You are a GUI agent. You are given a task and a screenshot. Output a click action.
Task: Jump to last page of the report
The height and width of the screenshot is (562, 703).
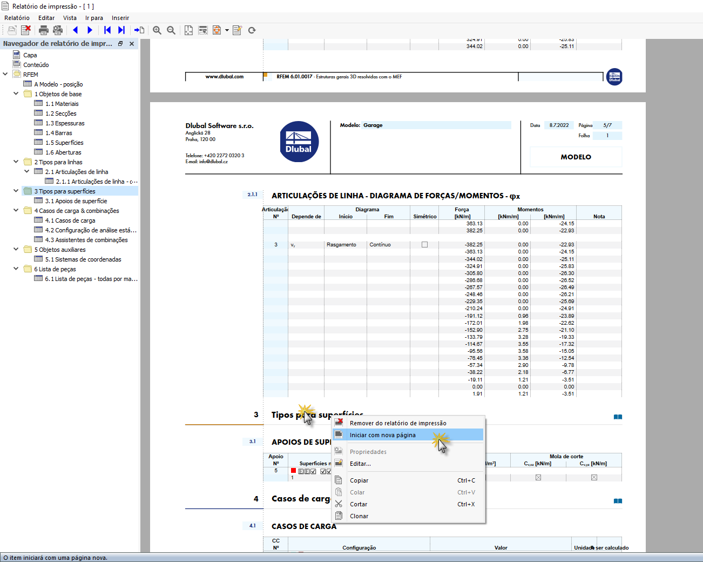click(121, 30)
